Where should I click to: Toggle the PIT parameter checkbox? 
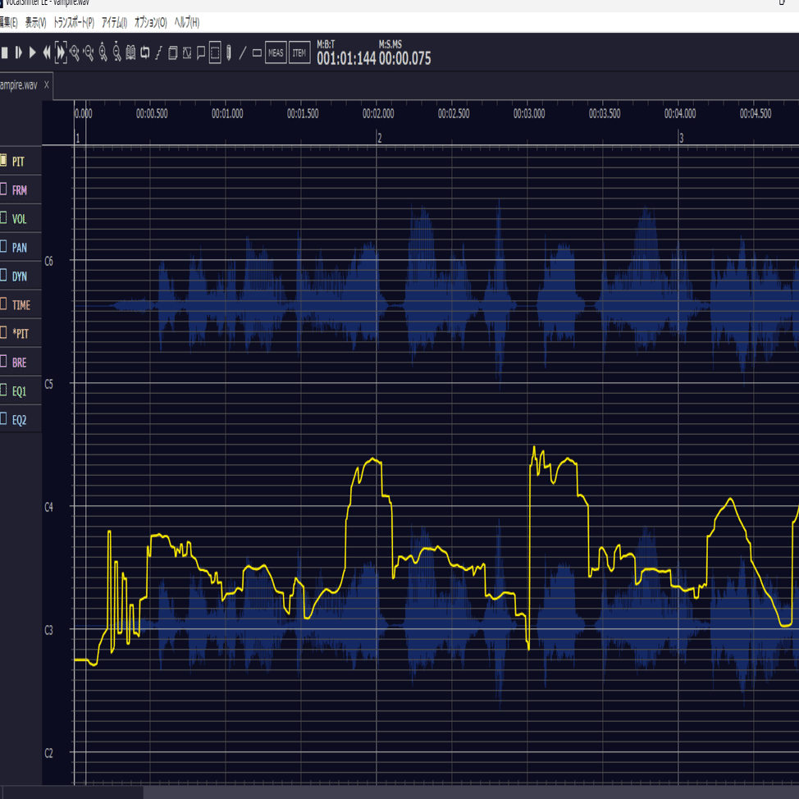click(x=3, y=160)
